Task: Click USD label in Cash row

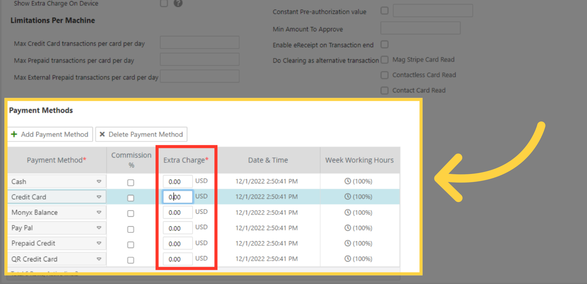Action: tap(201, 181)
